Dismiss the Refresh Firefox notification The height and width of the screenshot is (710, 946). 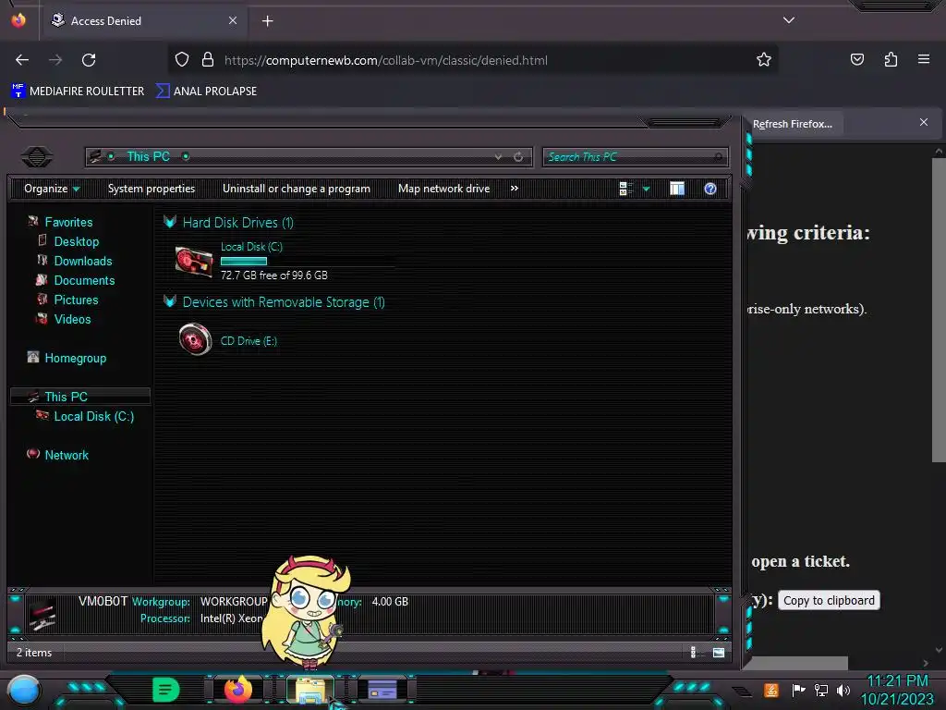coord(924,122)
